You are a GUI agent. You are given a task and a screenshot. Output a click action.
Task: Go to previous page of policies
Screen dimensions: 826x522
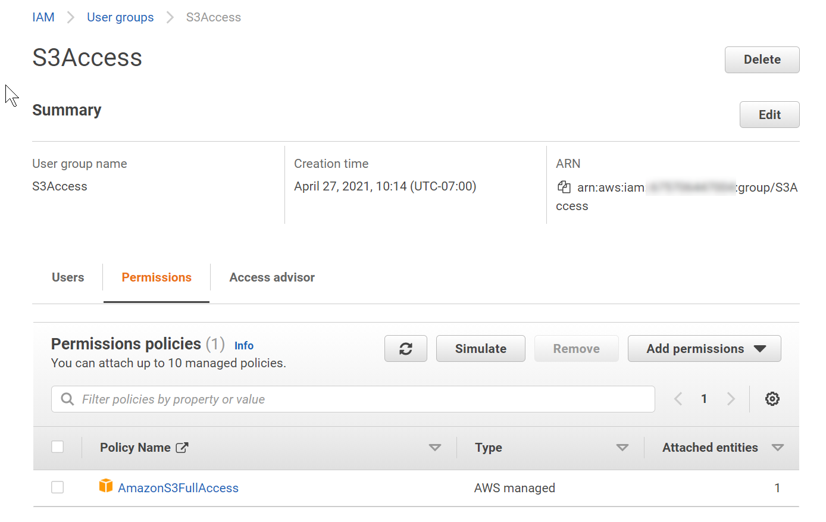click(x=678, y=399)
